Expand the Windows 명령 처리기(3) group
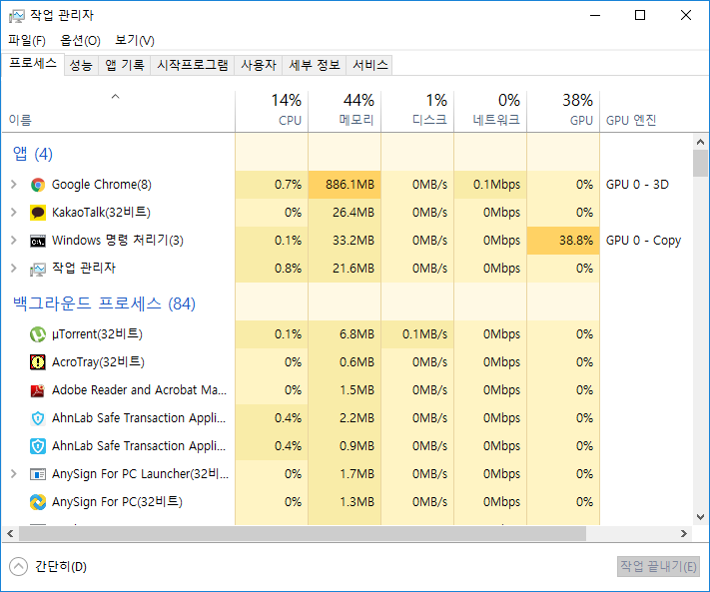Viewport: 710px width, 592px height. [14, 241]
